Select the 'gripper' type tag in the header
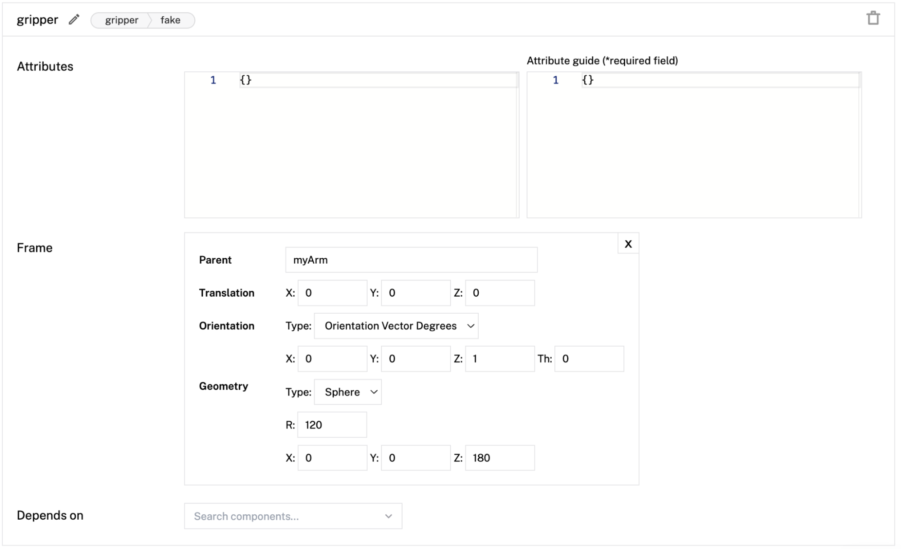The image size is (901, 549). [121, 20]
